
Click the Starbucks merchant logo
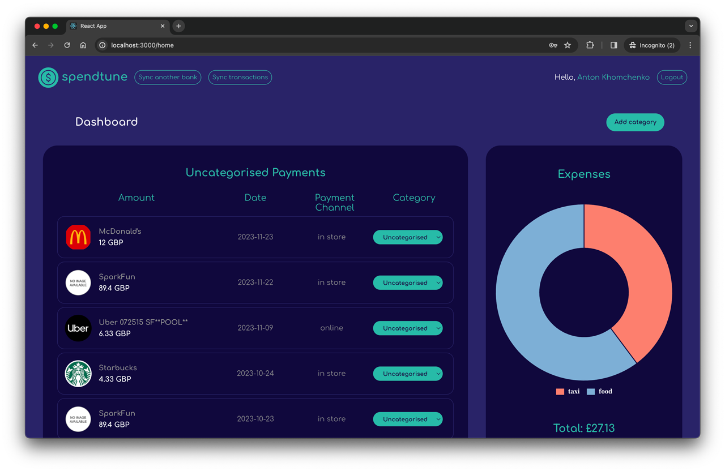(x=78, y=374)
